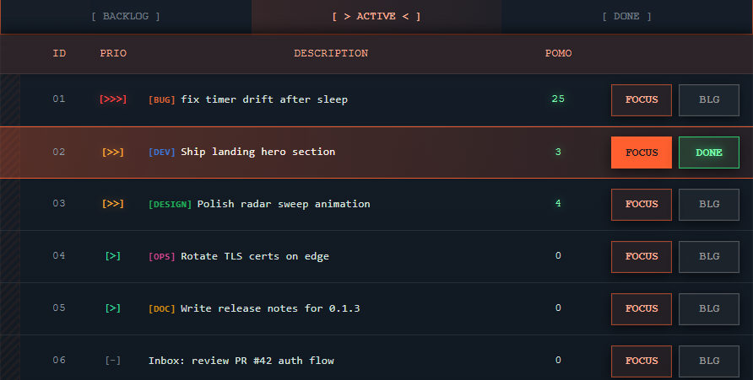This screenshot has height=380, width=753.
Task: Send fix timer drift task to BLG
Action: [x=709, y=100]
